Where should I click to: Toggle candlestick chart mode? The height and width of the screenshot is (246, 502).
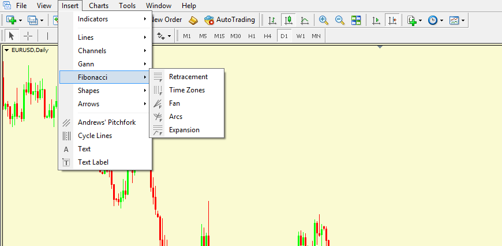288,20
